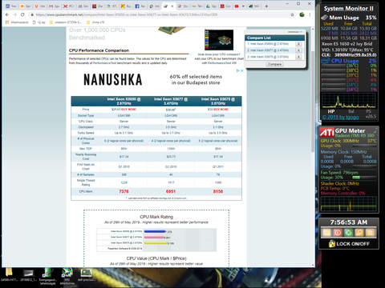Open a new tab with the plus button

[266, 6]
